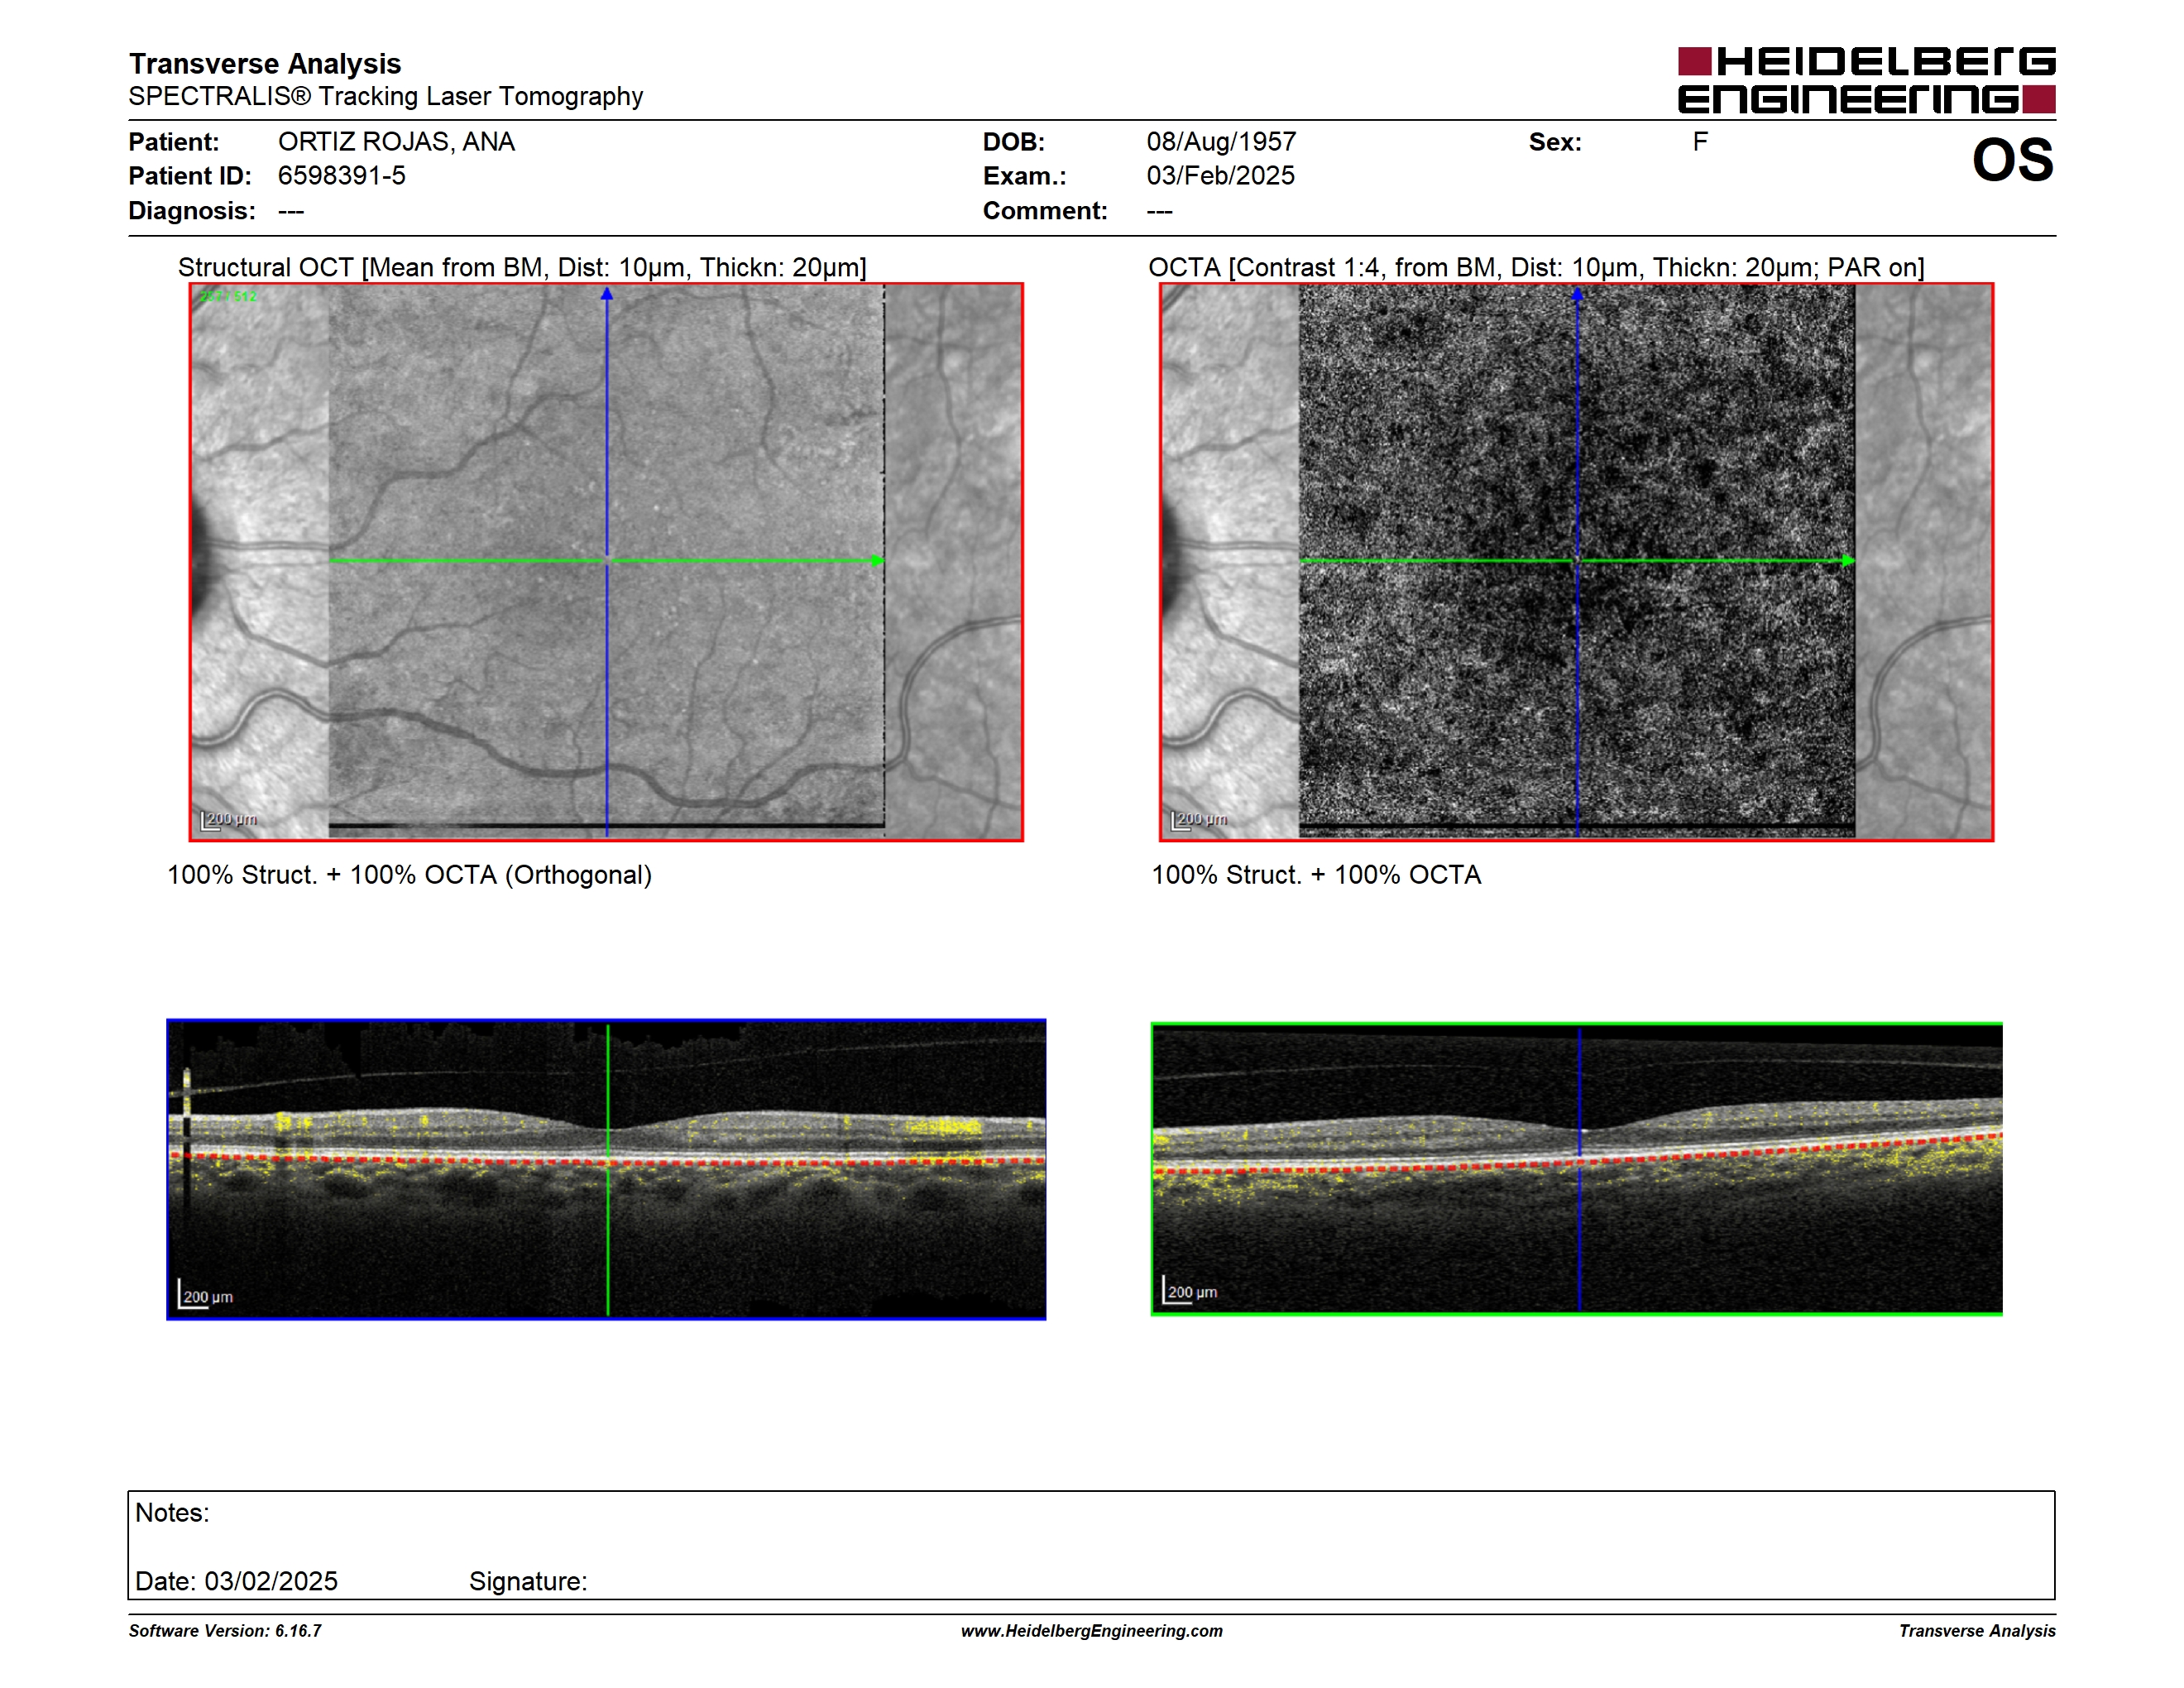Viewport: 2184px width, 1688px height.
Task: Click the 200 µm scale bar in blue-framed B-scan
Action: click(205, 1294)
